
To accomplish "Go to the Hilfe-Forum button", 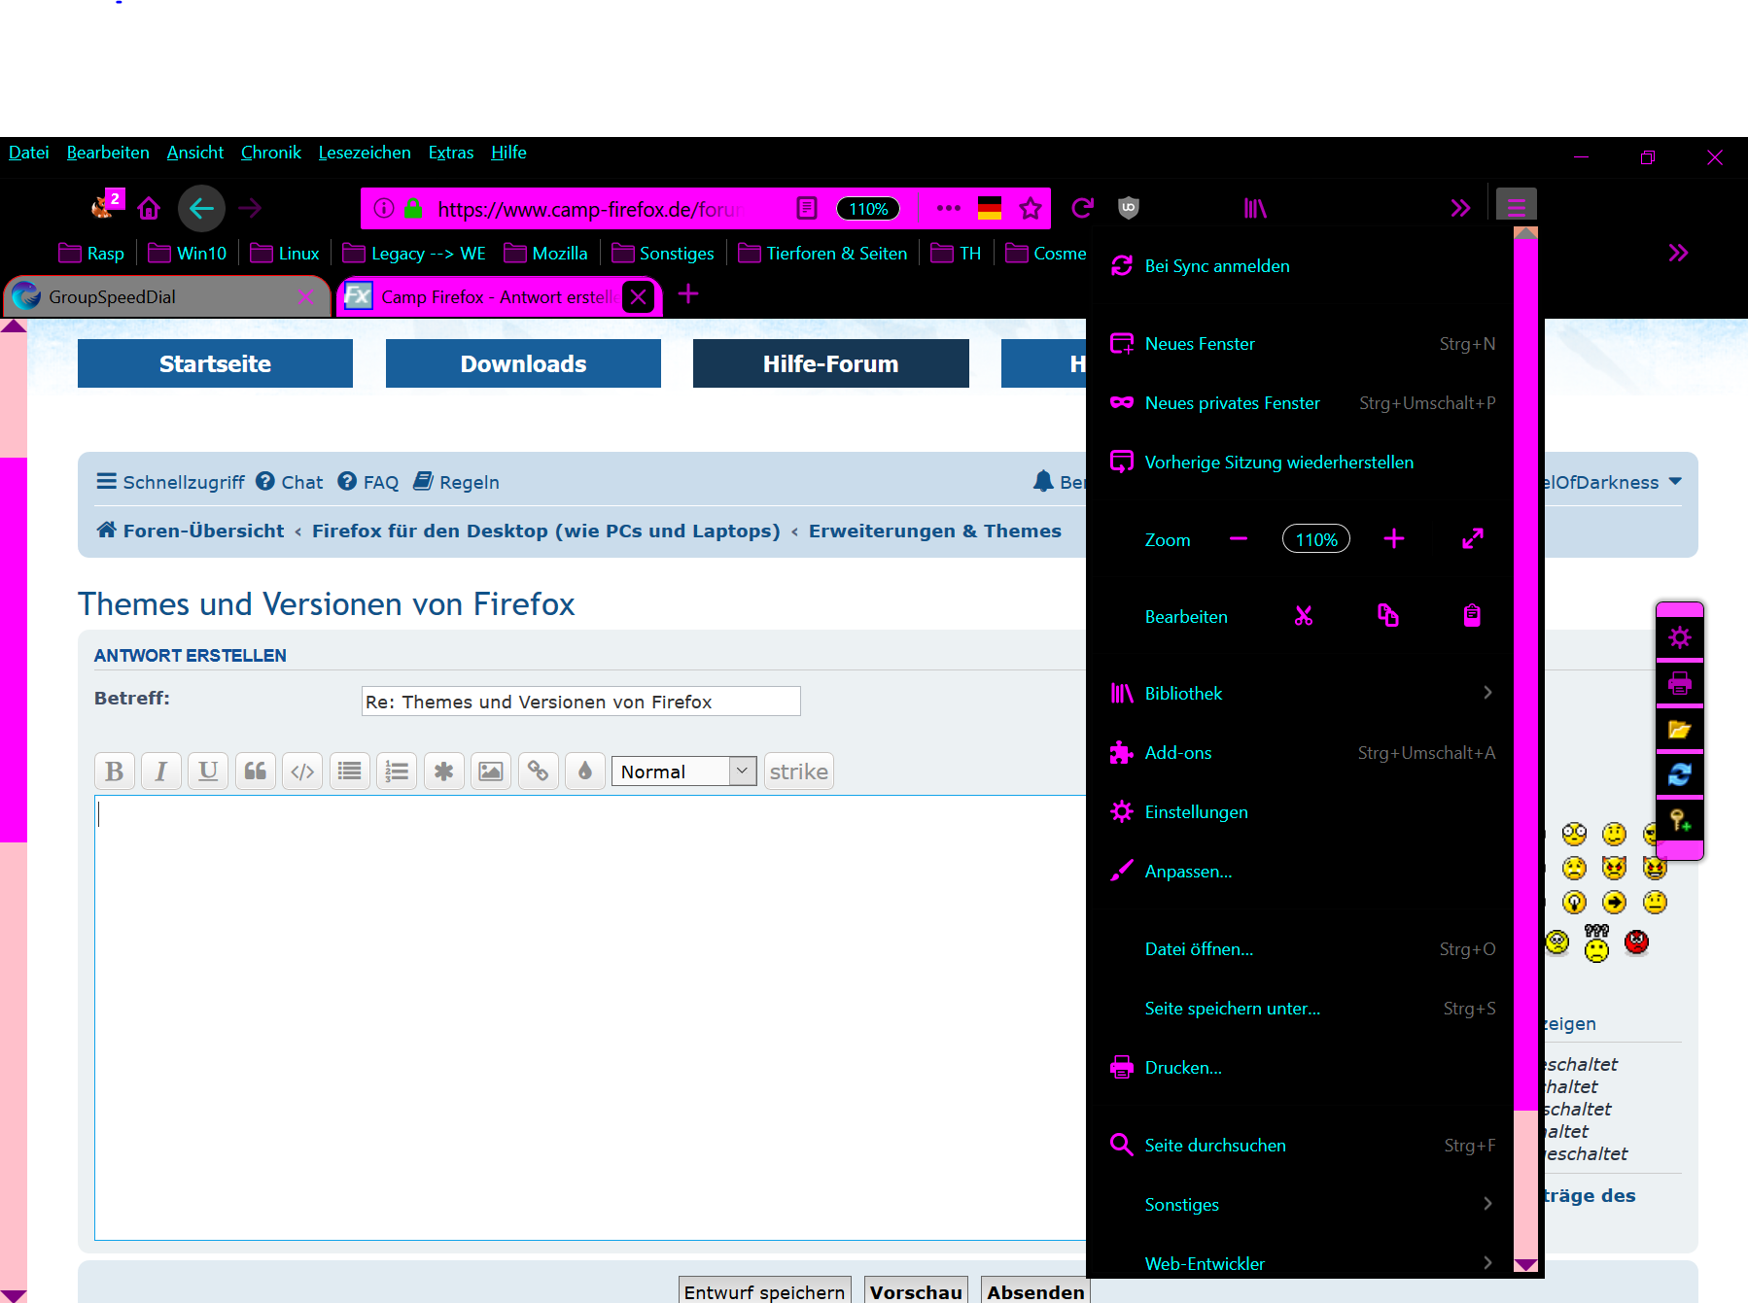I will pos(831,363).
